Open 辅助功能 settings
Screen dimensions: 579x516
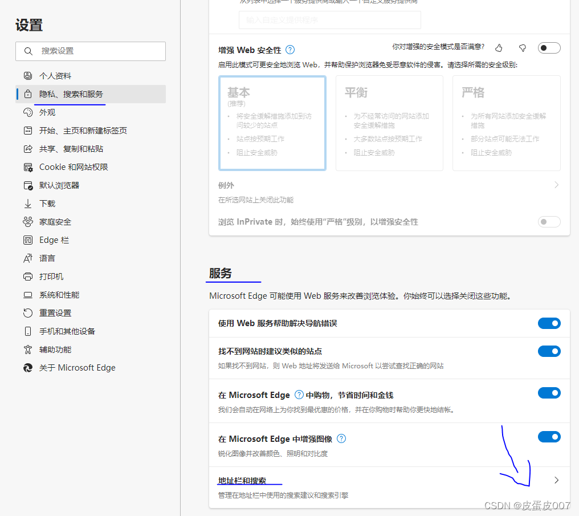[x=91, y=350]
